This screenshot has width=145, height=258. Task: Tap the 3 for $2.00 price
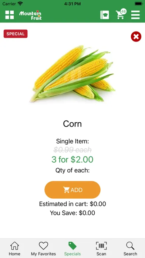[x=72, y=159]
